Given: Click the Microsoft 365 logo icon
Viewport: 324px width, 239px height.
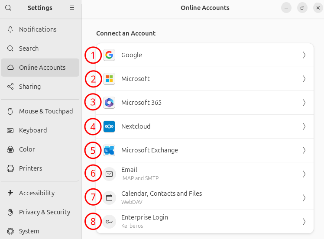Looking at the screenshot, I should (109, 103).
